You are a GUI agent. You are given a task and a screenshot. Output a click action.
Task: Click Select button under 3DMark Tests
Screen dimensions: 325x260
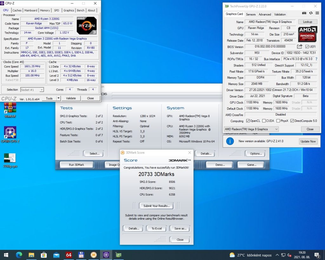point(94,154)
